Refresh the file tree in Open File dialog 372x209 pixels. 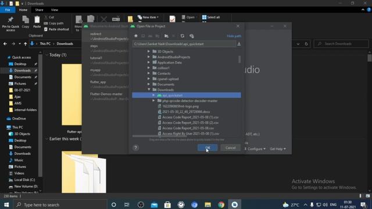click(x=182, y=36)
